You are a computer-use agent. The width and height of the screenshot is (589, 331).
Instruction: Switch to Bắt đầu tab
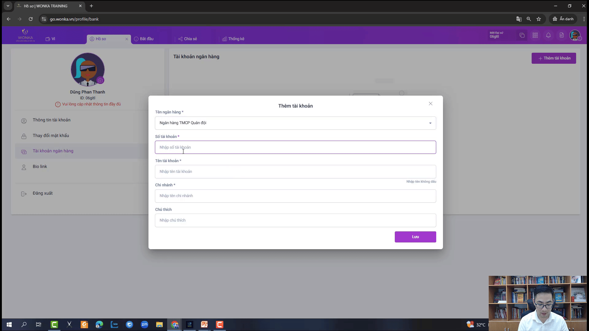click(146, 39)
